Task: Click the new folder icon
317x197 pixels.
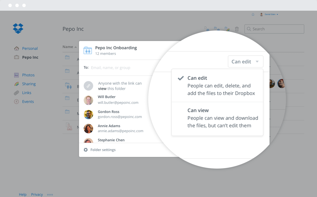Action: click(x=217, y=29)
